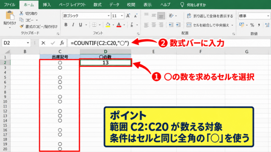Toggle Underline formatting
The width and height of the screenshot is (271, 152).
(80, 25)
